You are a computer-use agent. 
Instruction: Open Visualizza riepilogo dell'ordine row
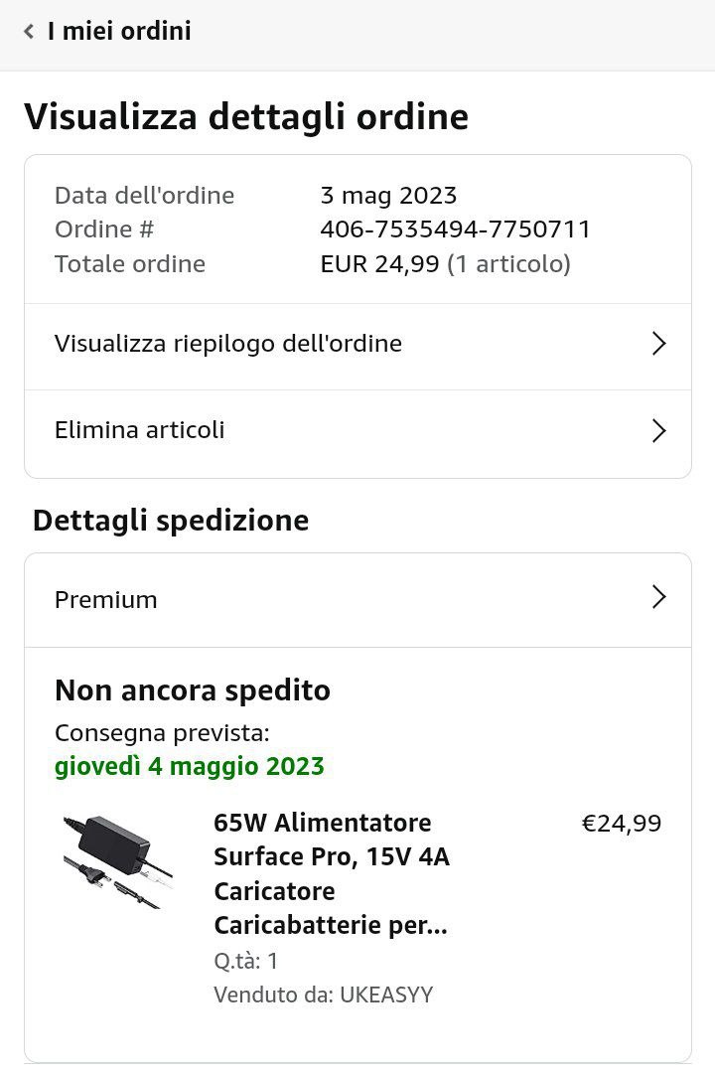228,344
